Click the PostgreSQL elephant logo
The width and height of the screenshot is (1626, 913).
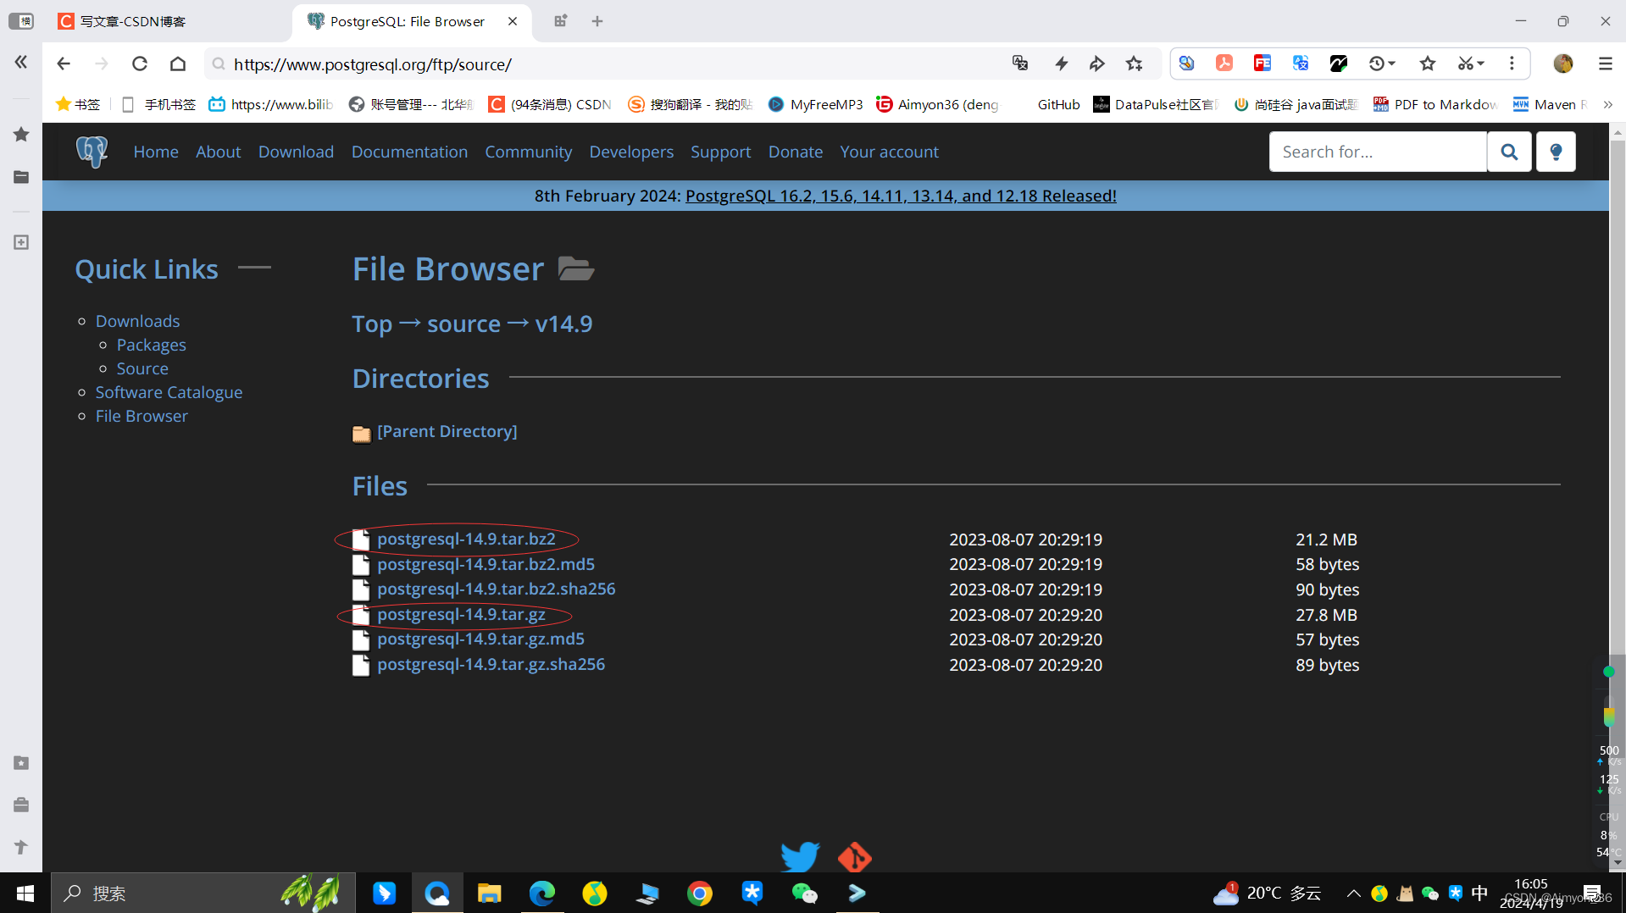[92, 152]
